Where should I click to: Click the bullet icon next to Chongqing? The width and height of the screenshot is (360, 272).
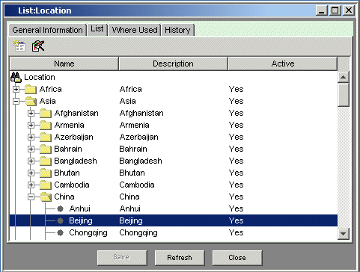pyautogui.click(x=60, y=232)
